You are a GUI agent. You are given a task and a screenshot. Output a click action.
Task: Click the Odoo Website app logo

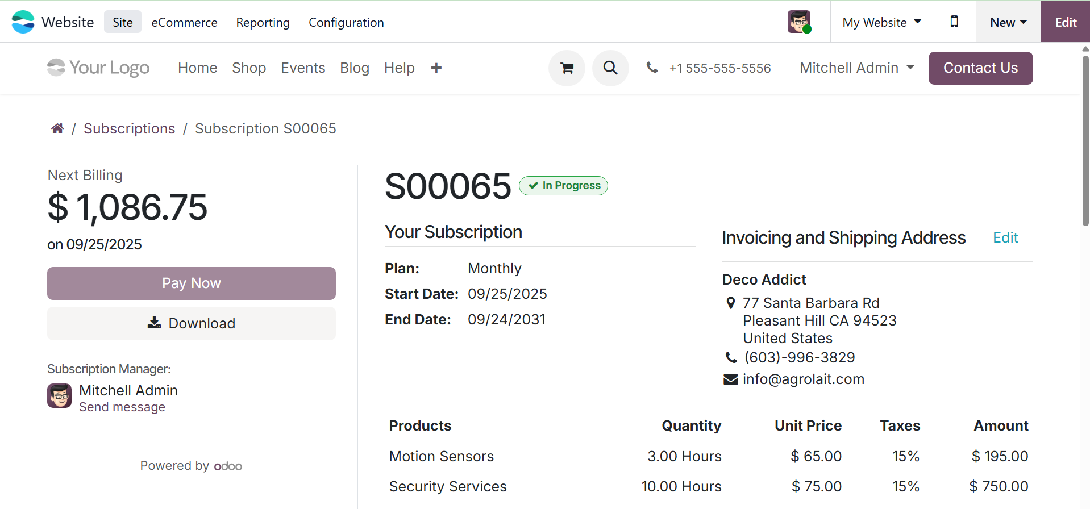point(23,22)
